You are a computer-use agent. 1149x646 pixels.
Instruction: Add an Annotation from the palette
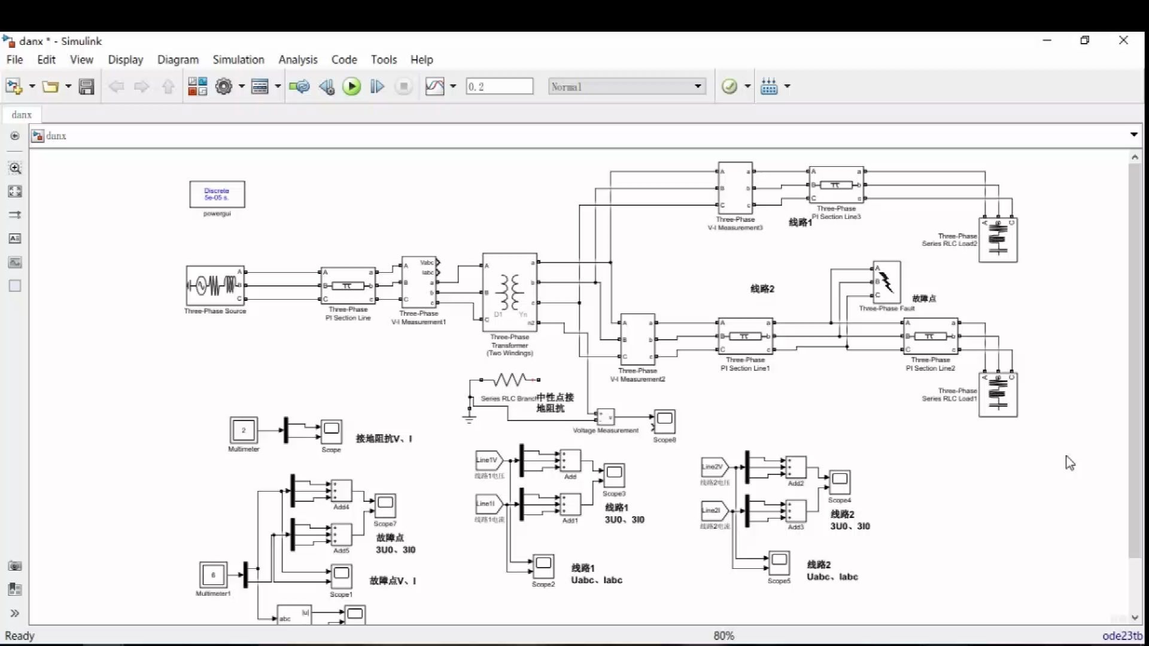click(x=15, y=239)
